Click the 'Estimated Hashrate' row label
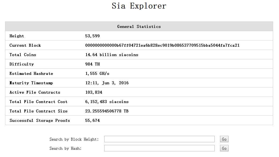Viewport: 279px width, 157px height. (31, 74)
